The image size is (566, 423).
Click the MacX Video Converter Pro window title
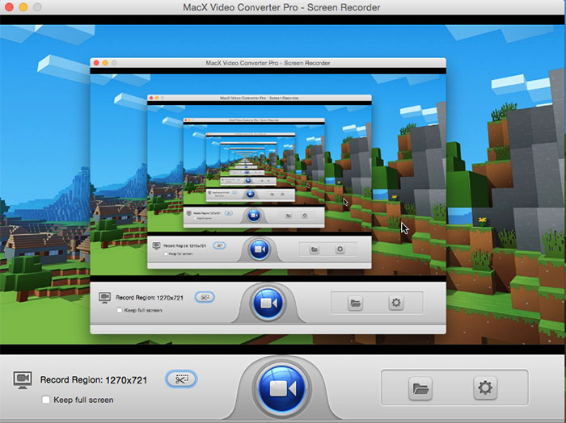coord(281,7)
